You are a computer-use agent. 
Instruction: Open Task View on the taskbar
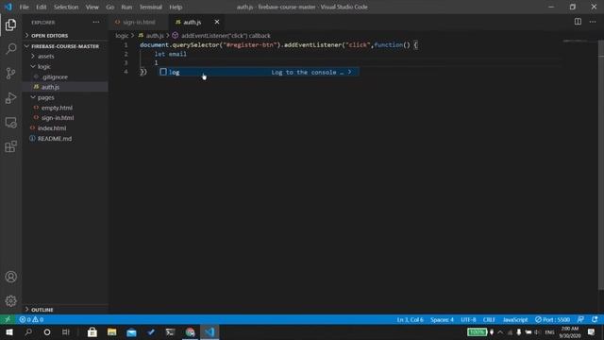pyautogui.click(x=66, y=332)
